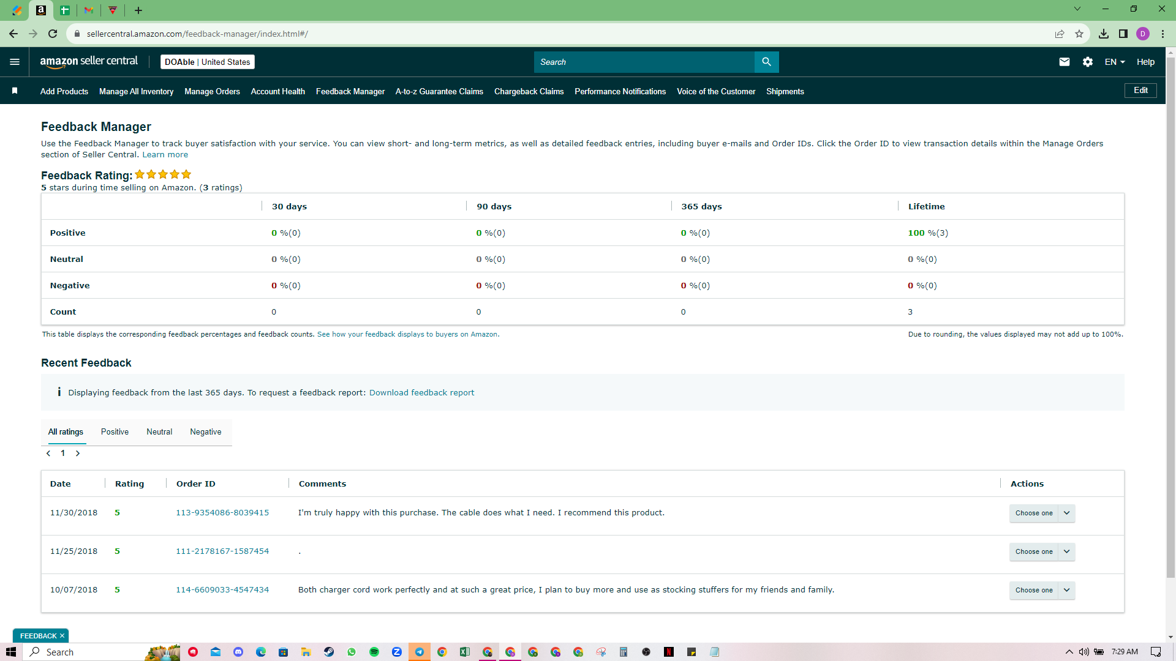
Task: Go to previous feedback page arrow
Action: point(48,454)
